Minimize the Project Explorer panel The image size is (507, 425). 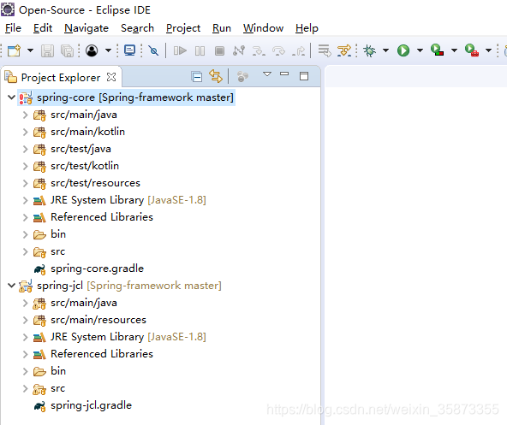click(x=284, y=74)
